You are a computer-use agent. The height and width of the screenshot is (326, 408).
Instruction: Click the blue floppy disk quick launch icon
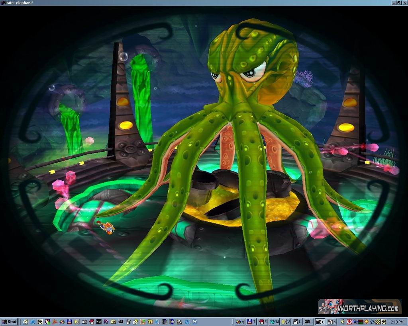point(69,322)
